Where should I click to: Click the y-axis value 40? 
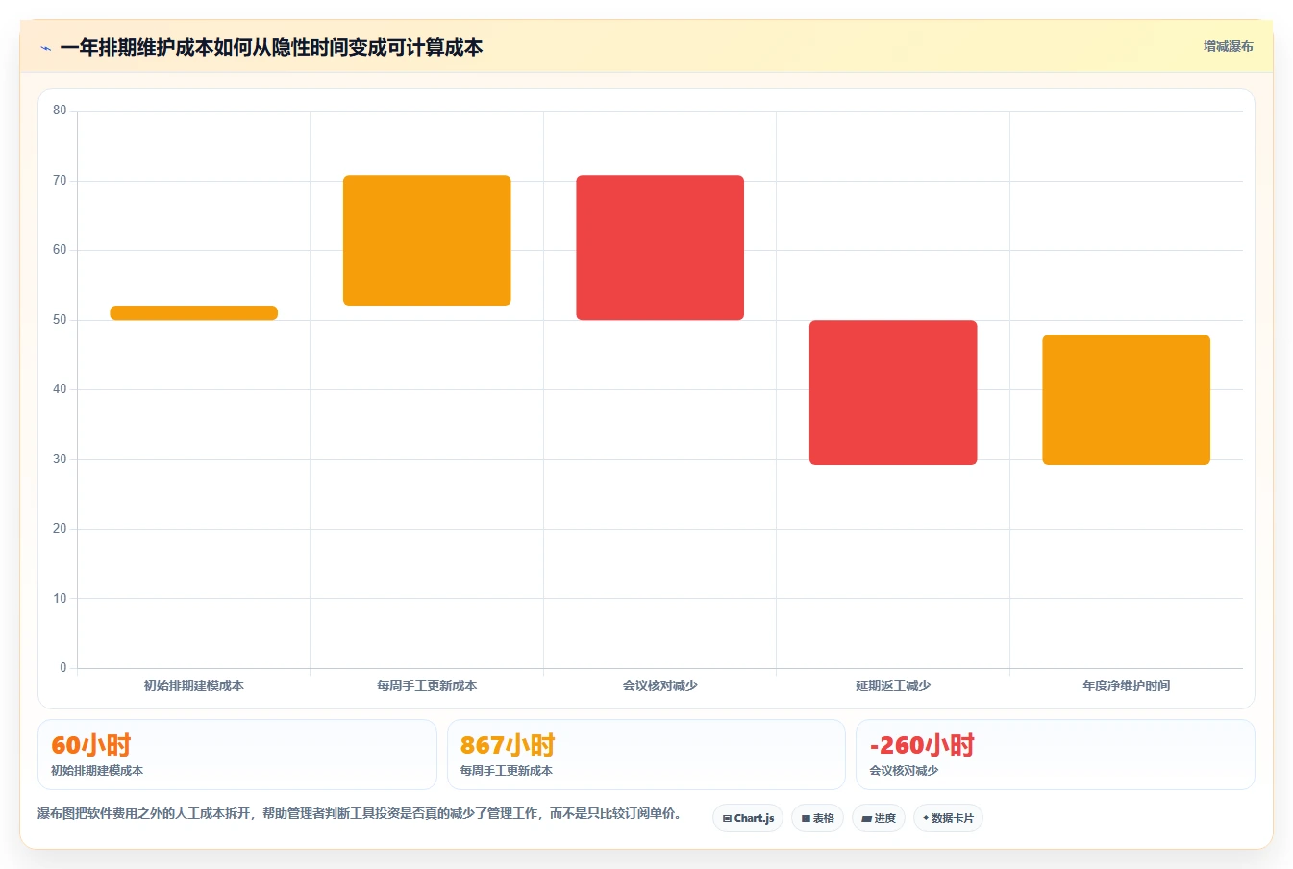pos(60,389)
